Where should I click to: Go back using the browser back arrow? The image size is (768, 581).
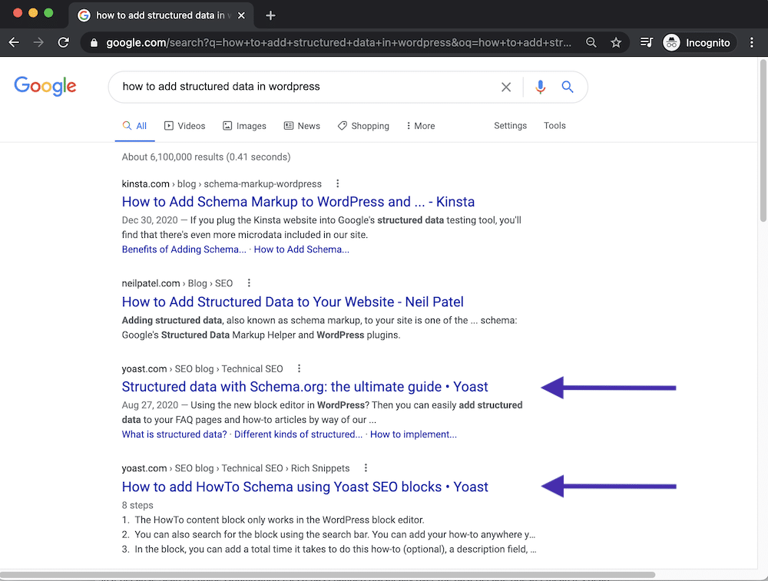click(x=14, y=42)
